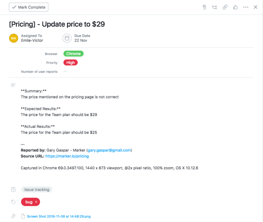Click the tag icon beside bug
The width and height of the screenshot is (263, 222).
coord(13,202)
